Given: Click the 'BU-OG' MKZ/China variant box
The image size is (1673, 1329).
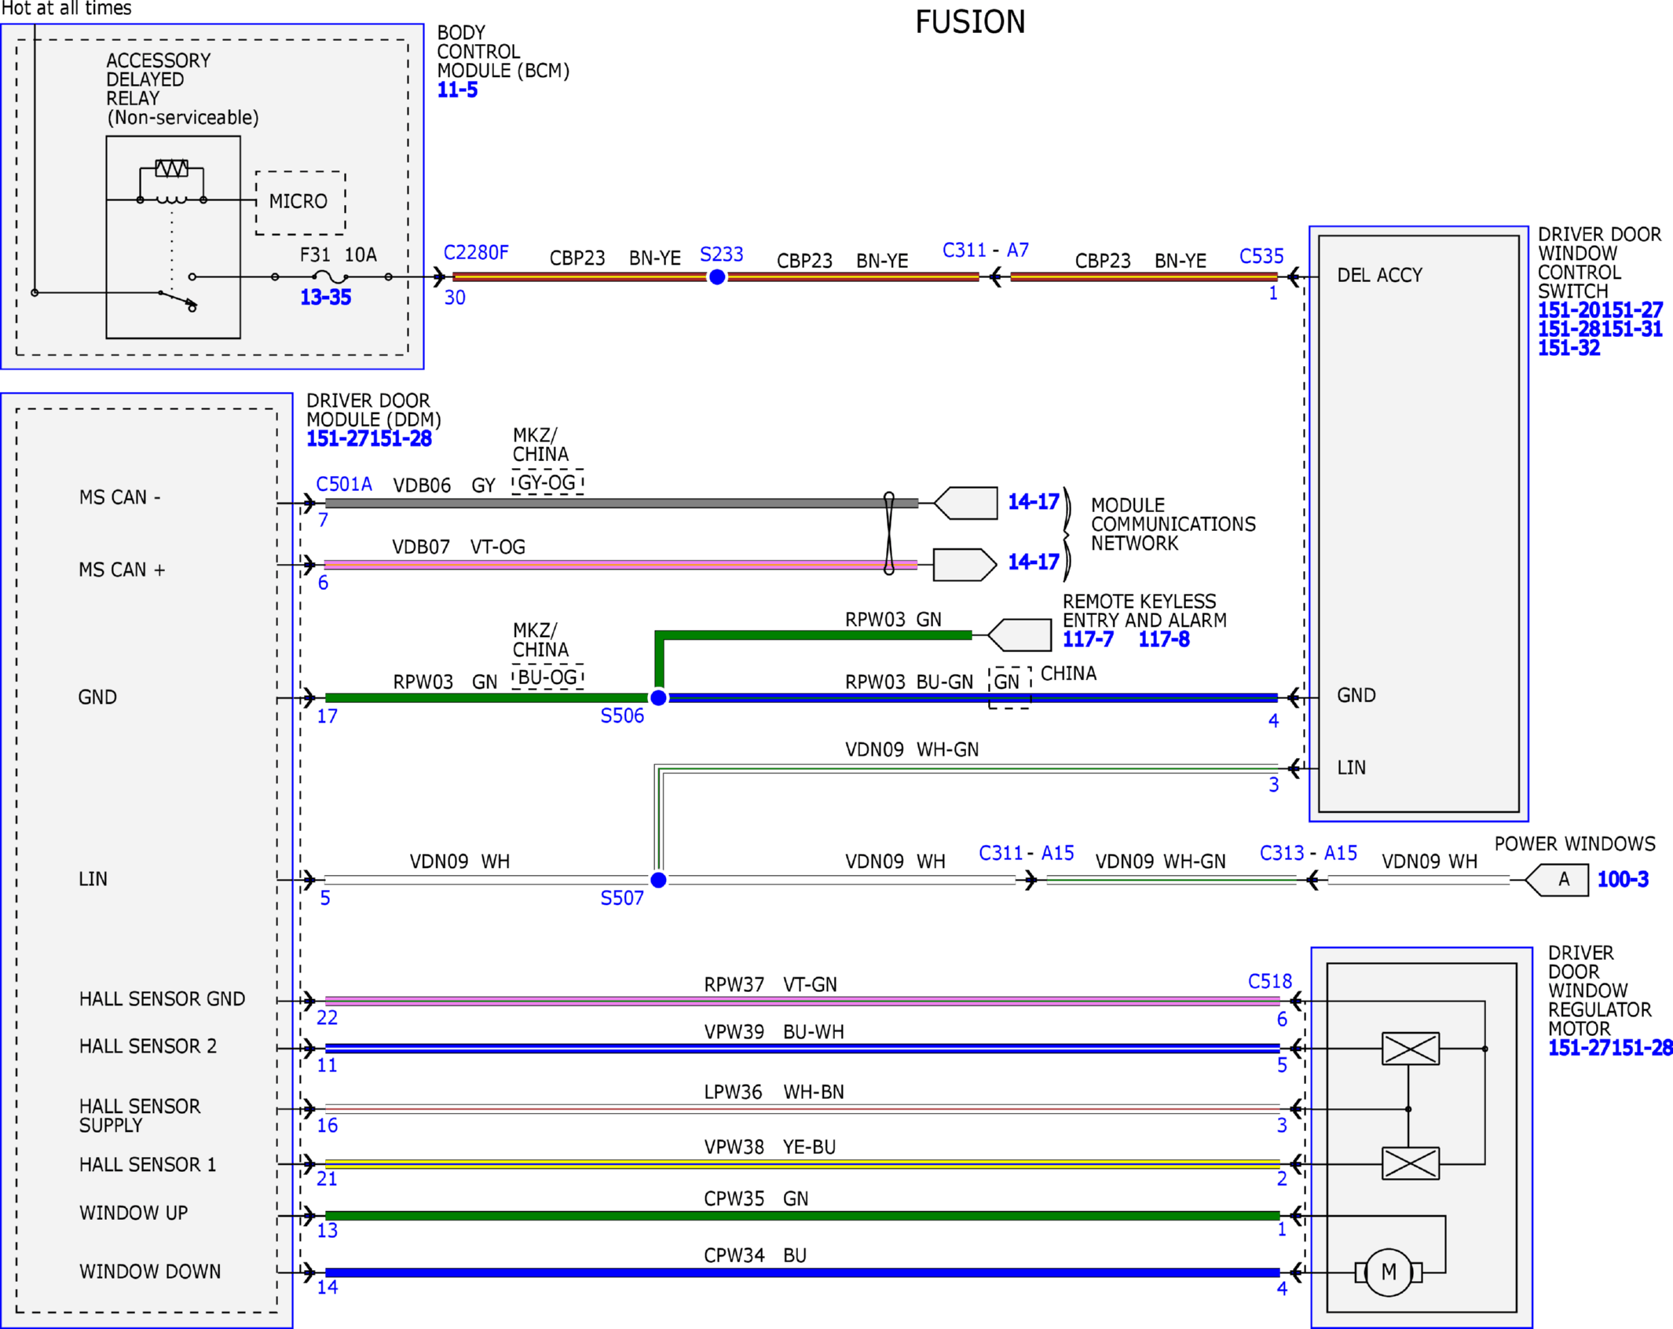Looking at the screenshot, I should 547,678.
